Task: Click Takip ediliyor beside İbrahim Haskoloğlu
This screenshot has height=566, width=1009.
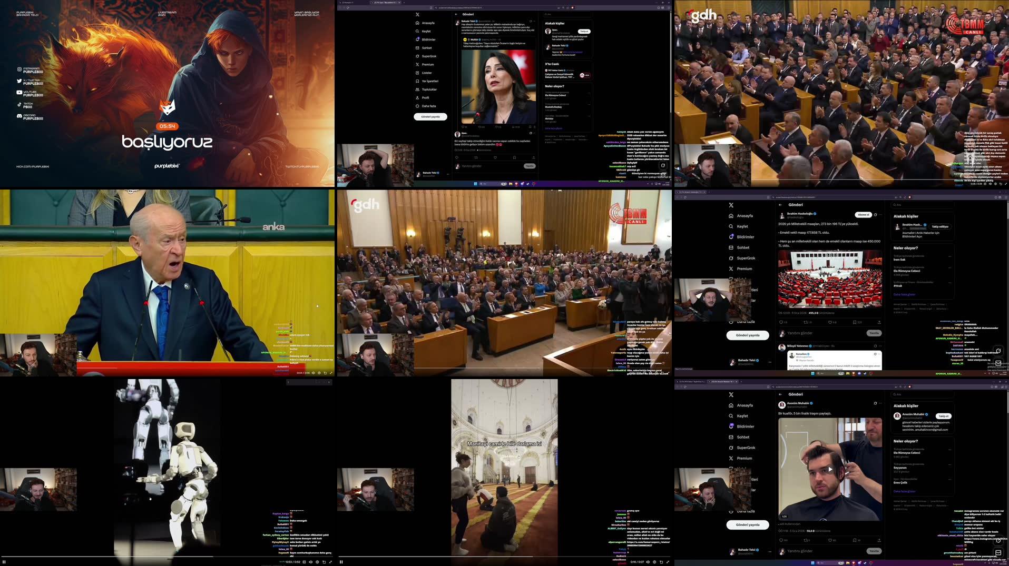Action: 940,226
